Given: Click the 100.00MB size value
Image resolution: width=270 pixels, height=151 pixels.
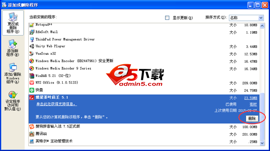Looking at the screenshot, I should click(250, 127).
